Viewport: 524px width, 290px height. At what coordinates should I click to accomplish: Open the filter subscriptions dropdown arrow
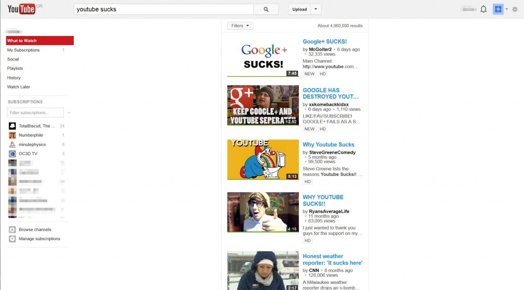point(69,113)
